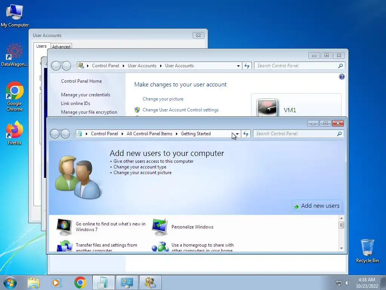386x290 pixels.
Task: Click the Help icon in User Accounts window
Action: pyautogui.click(x=342, y=77)
